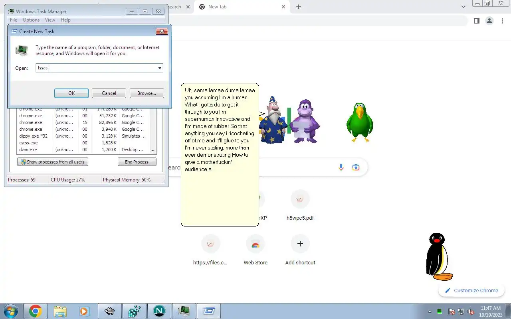The height and width of the screenshot is (319, 511).
Task: Expand the Open combo box dropdown arrow
Action: point(160,68)
